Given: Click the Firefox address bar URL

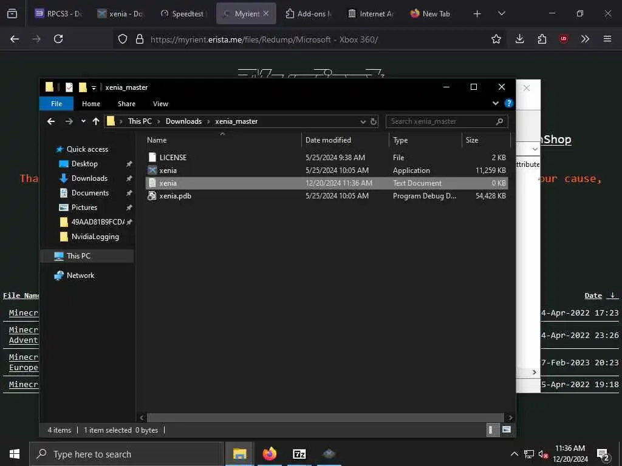Looking at the screenshot, I should click(x=264, y=39).
